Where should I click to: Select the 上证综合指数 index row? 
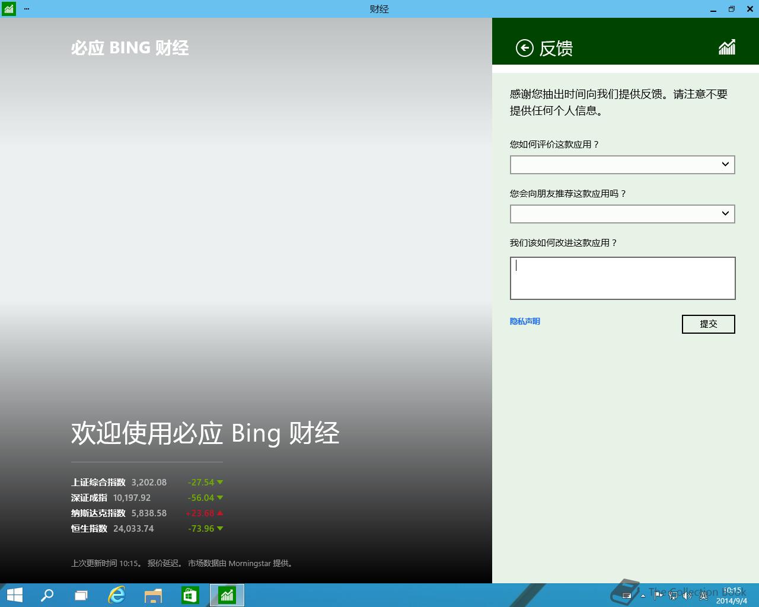coord(147,483)
